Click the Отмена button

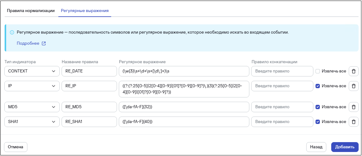[x=16, y=147]
